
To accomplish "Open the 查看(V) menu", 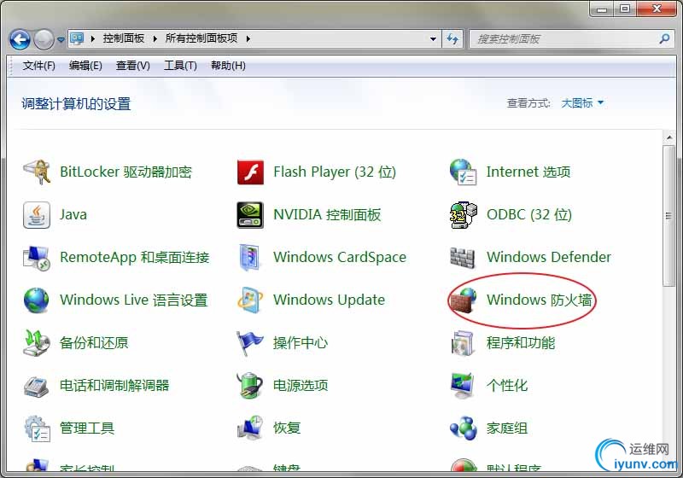I will point(133,66).
